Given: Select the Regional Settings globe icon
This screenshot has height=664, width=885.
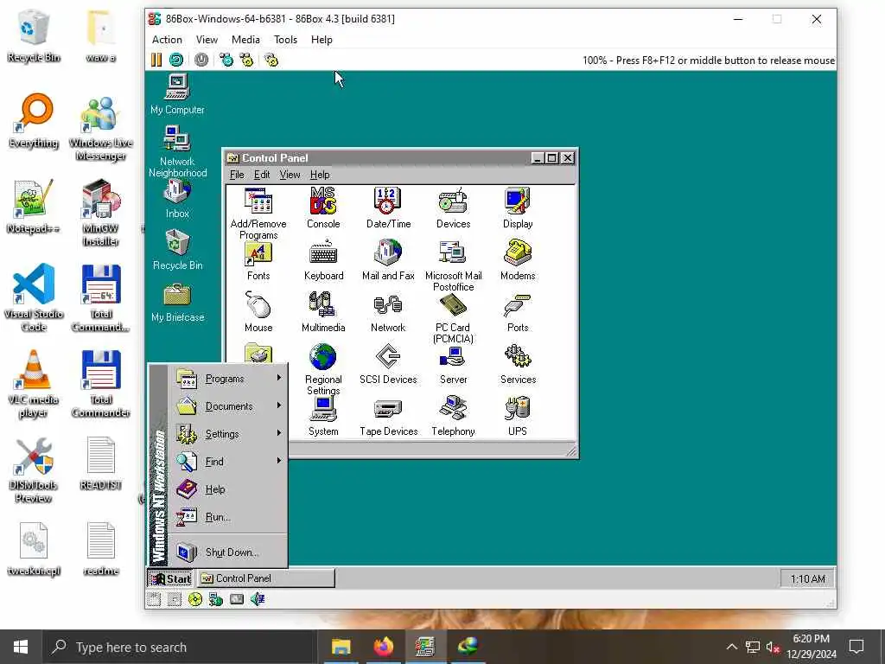Looking at the screenshot, I should click(x=323, y=369).
